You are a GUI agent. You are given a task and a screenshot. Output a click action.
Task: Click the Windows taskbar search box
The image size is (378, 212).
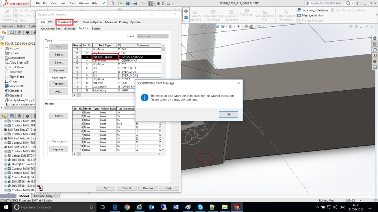pos(53,207)
